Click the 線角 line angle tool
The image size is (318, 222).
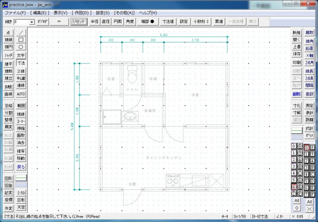pos(309,41)
